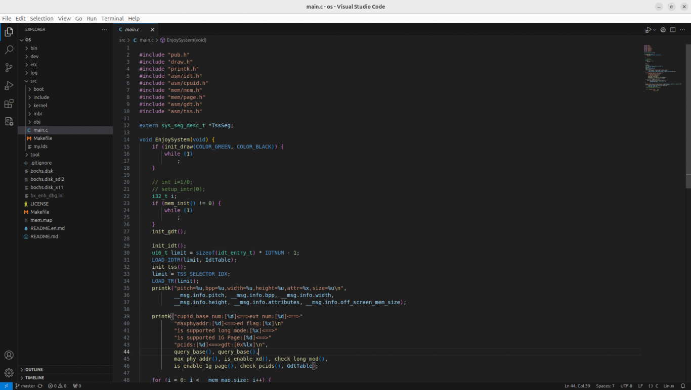Split the editor to the right
691x390 pixels.
(x=673, y=30)
